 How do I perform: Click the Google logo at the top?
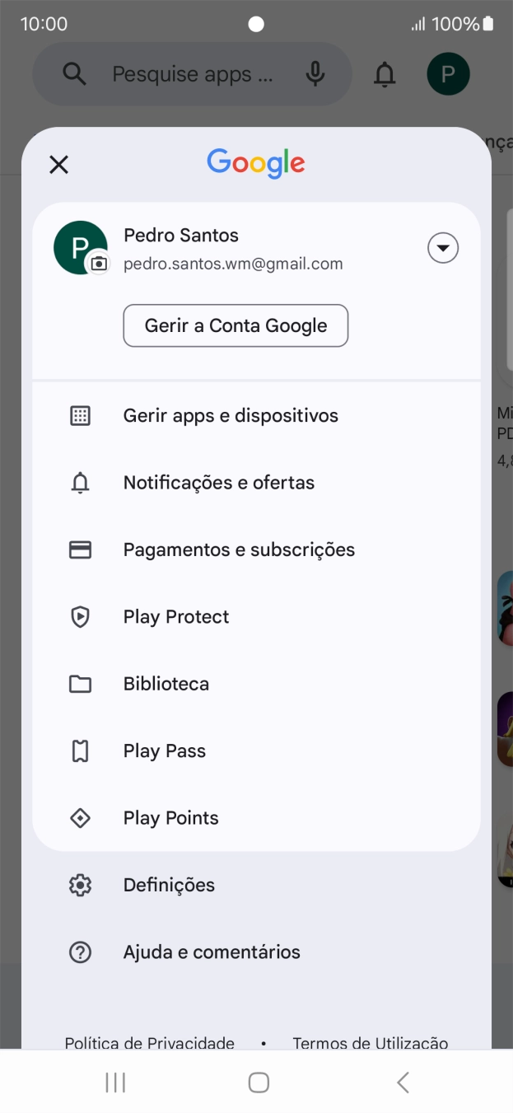pos(255,164)
